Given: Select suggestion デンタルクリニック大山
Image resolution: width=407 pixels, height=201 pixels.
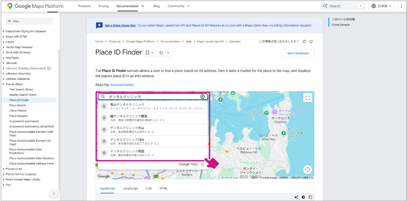Looking at the screenshot, I should 153,130.
